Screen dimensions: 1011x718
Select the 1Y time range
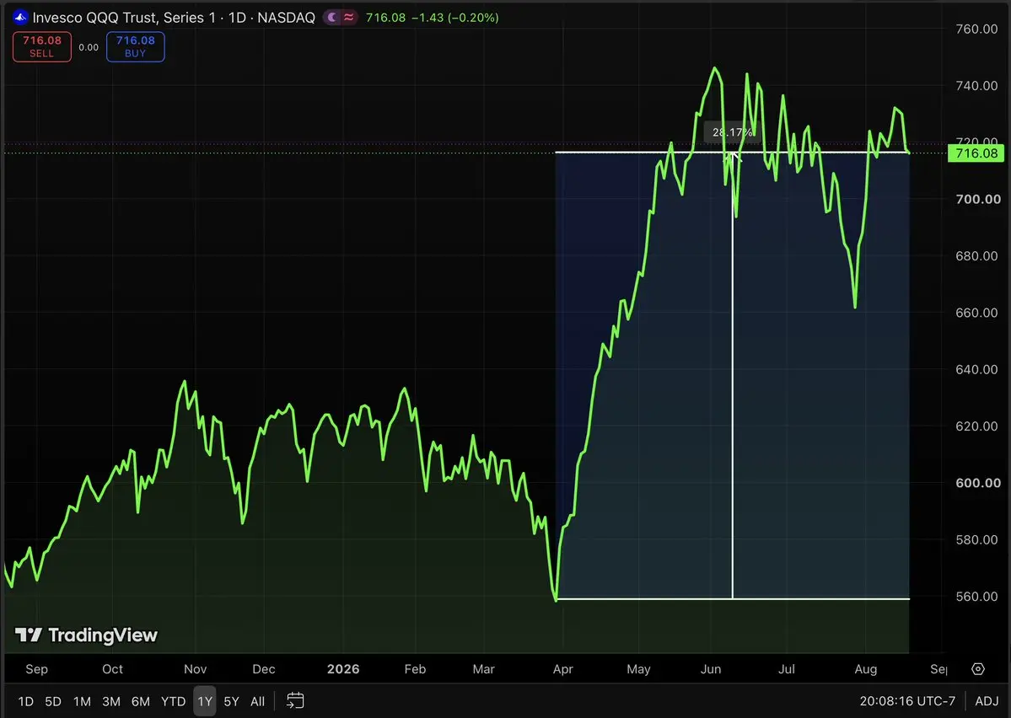[205, 701]
